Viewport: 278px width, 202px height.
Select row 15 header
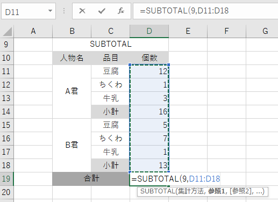[x=6, y=125]
